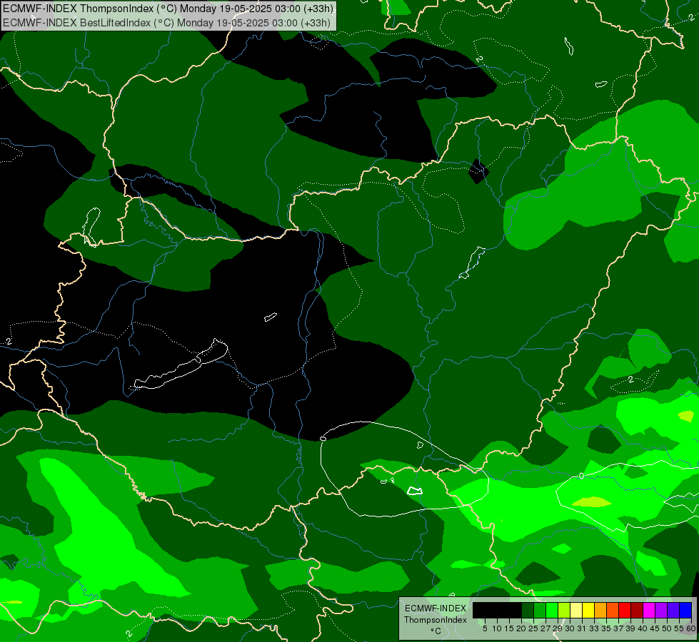699x642 pixels.
Task: Click the legend unit '°C'
Action: pos(436,631)
